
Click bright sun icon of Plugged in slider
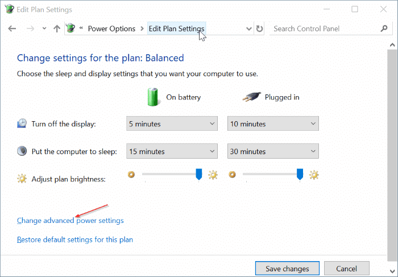point(314,175)
